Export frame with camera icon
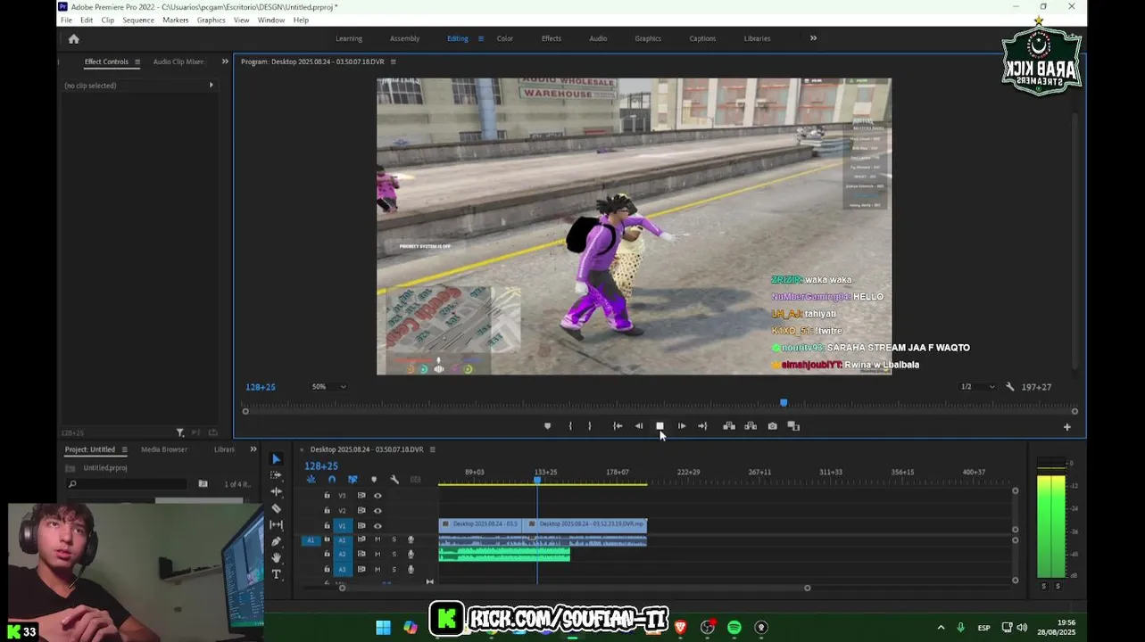The height and width of the screenshot is (642, 1145). point(772,426)
